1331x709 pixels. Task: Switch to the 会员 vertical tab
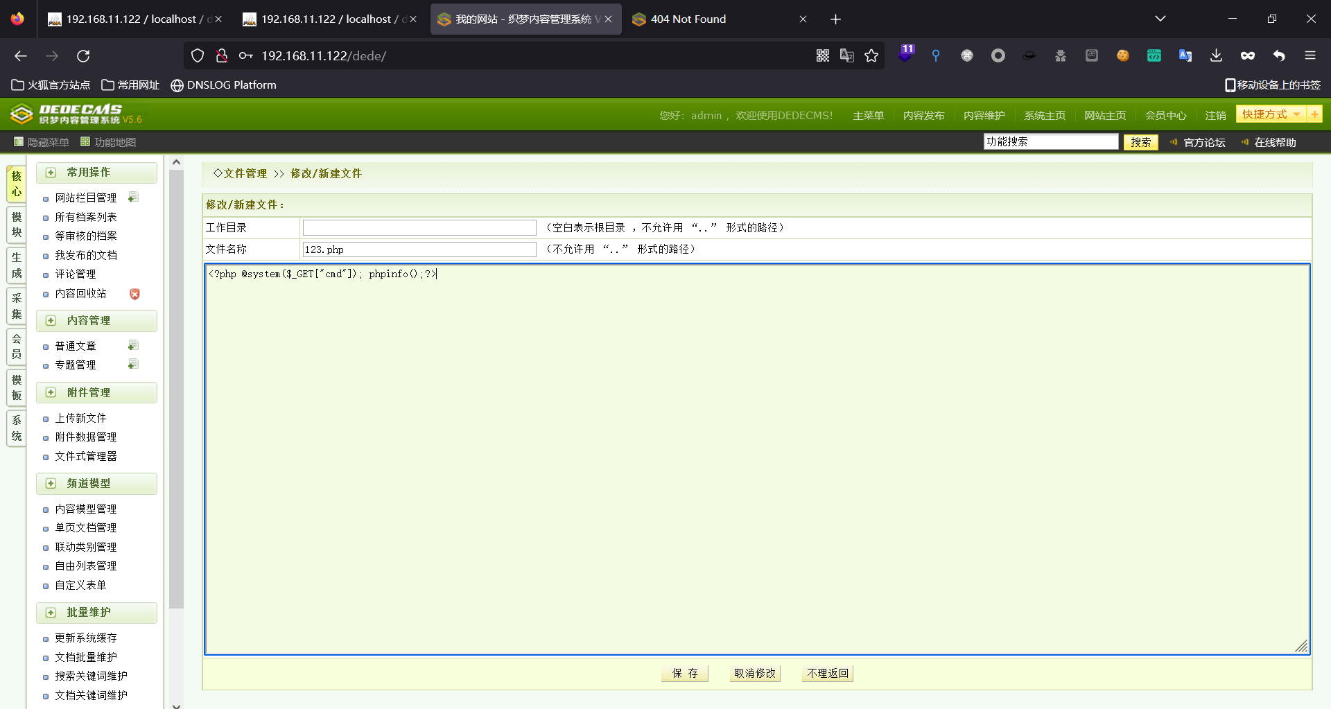click(x=17, y=347)
